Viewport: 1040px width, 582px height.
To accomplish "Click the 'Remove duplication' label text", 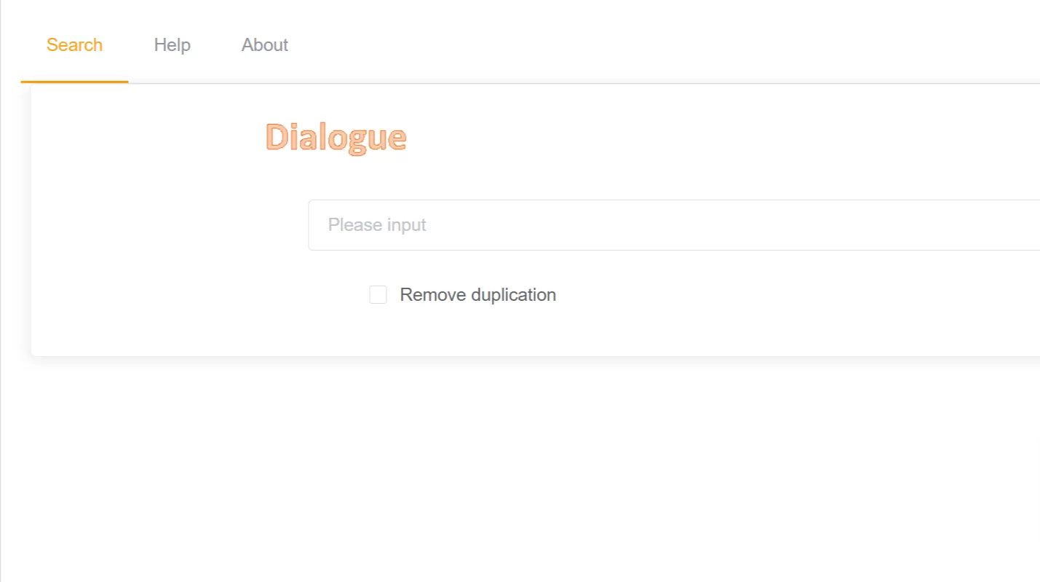I will point(477,295).
